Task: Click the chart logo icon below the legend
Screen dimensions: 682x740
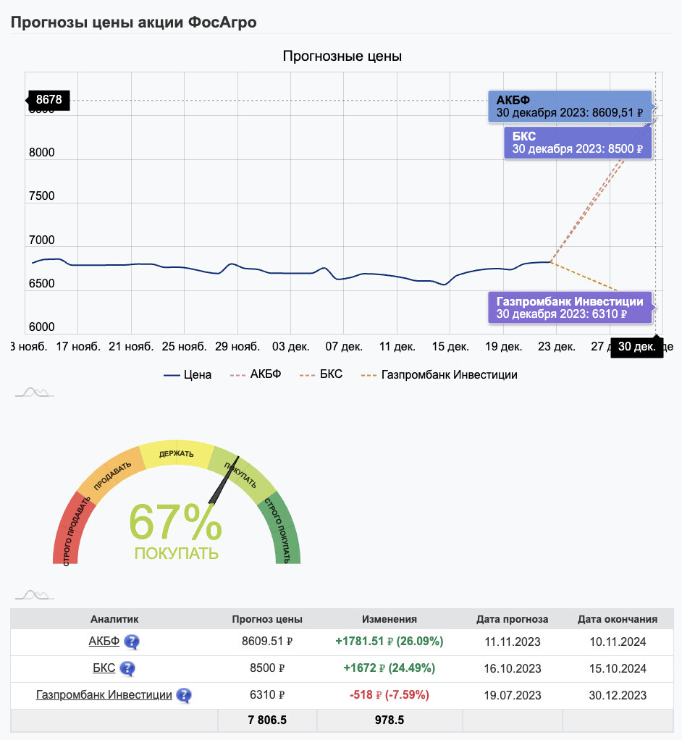Action: pos(35,392)
